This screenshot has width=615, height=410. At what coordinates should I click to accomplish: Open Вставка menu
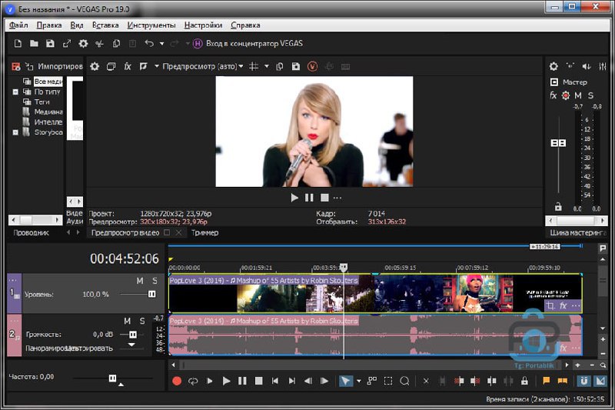[x=105, y=25]
